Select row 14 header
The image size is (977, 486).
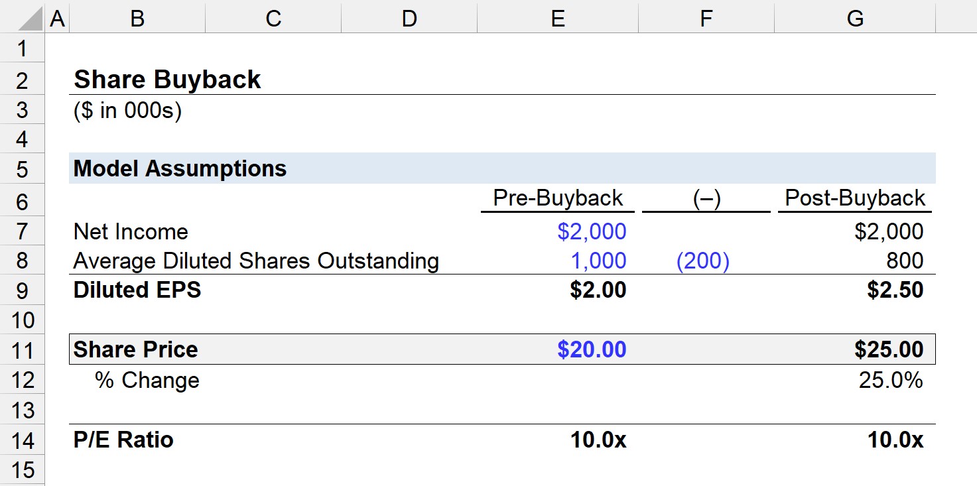coord(23,440)
